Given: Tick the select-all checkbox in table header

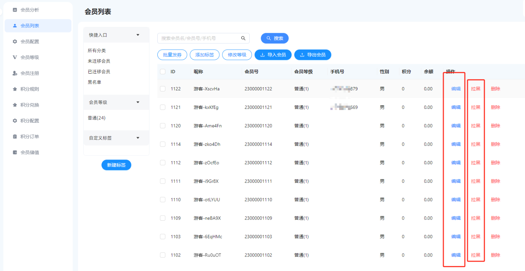Looking at the screenshot, I should click(163, 72).
